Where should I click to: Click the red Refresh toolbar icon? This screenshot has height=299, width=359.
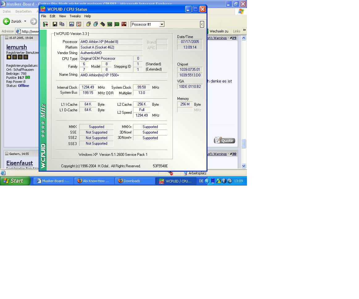[x=79, y=24]
